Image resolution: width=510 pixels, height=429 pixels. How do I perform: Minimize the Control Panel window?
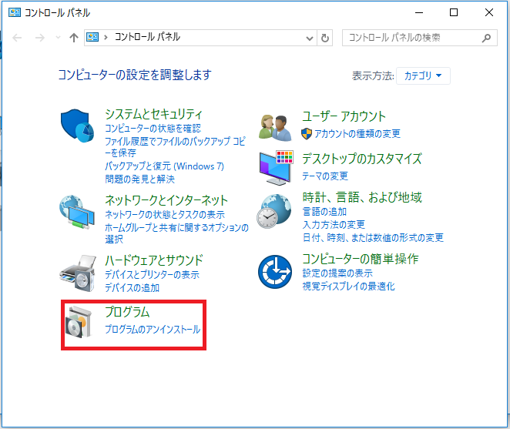pos(419,12)
